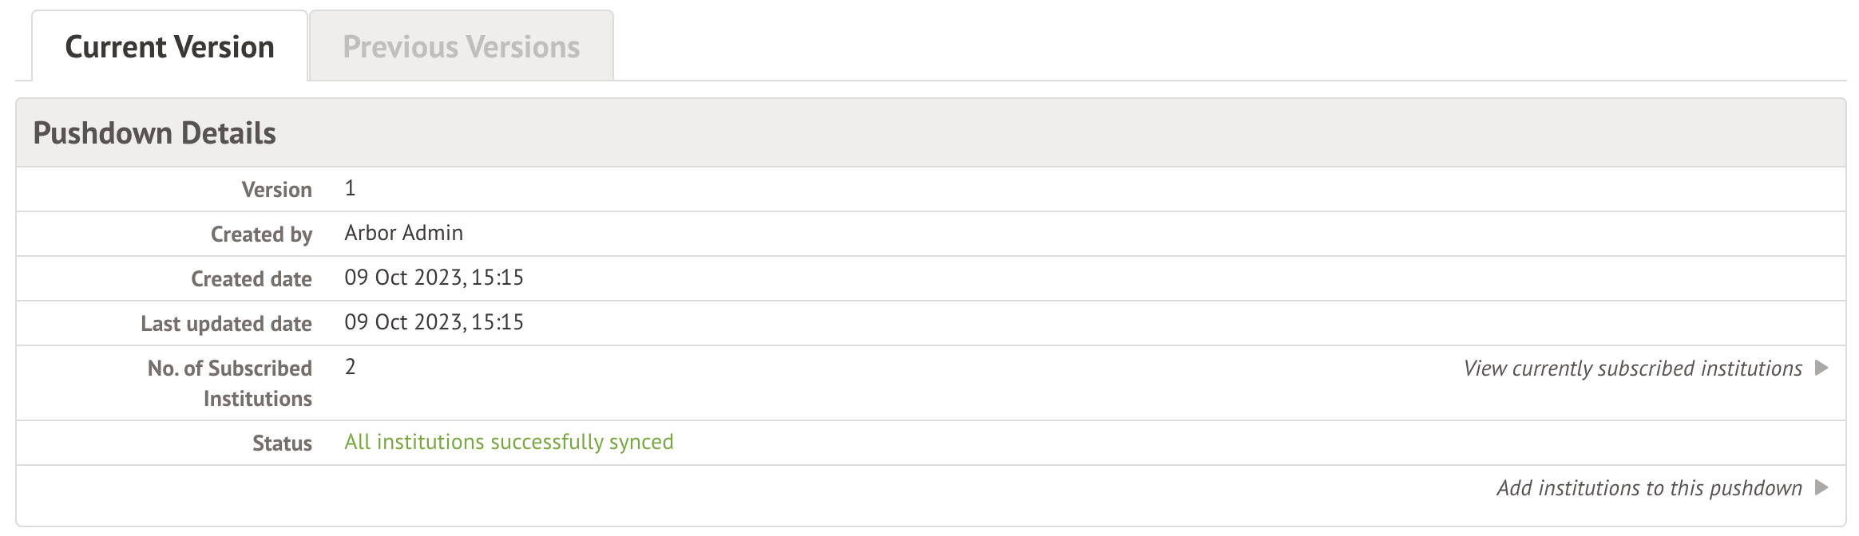This screenshot has height=536, width=1859.
Task: Click the Created date label
Action: tap(251, 279)
